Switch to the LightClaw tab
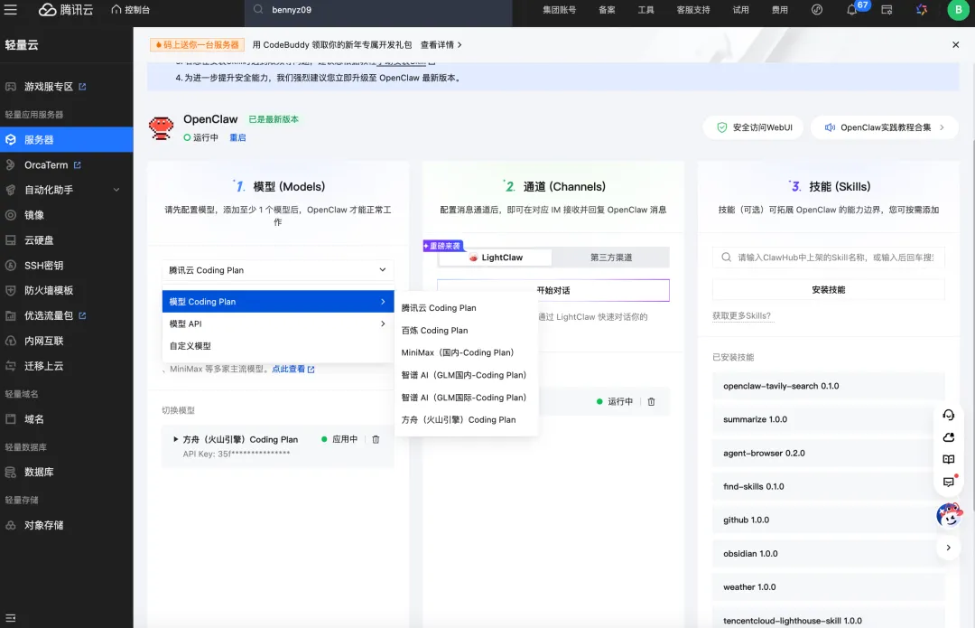Viewport: 975px width, 628px height. click(496, 257)
